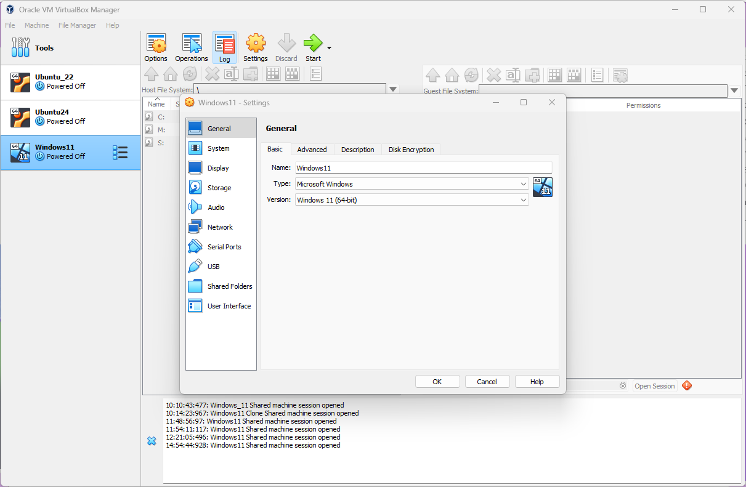Click rename icon in host file toolbar
The width and height of the screenshot is (746, 487).
tap(231, 74)
